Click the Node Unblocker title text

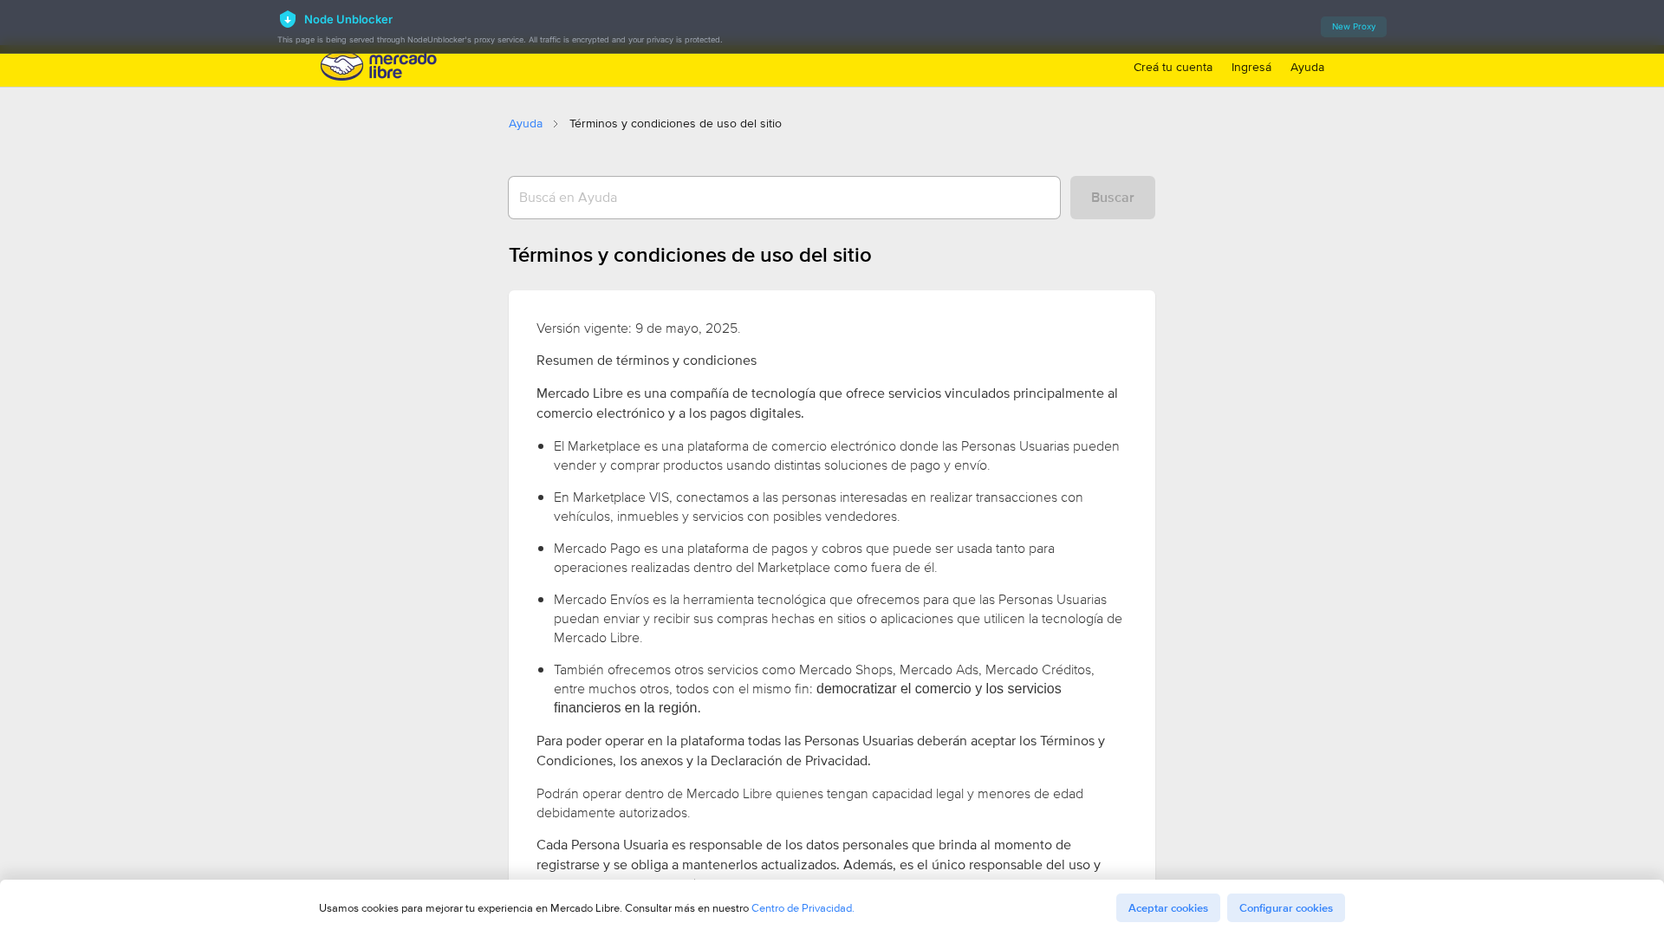click(348, 19)
